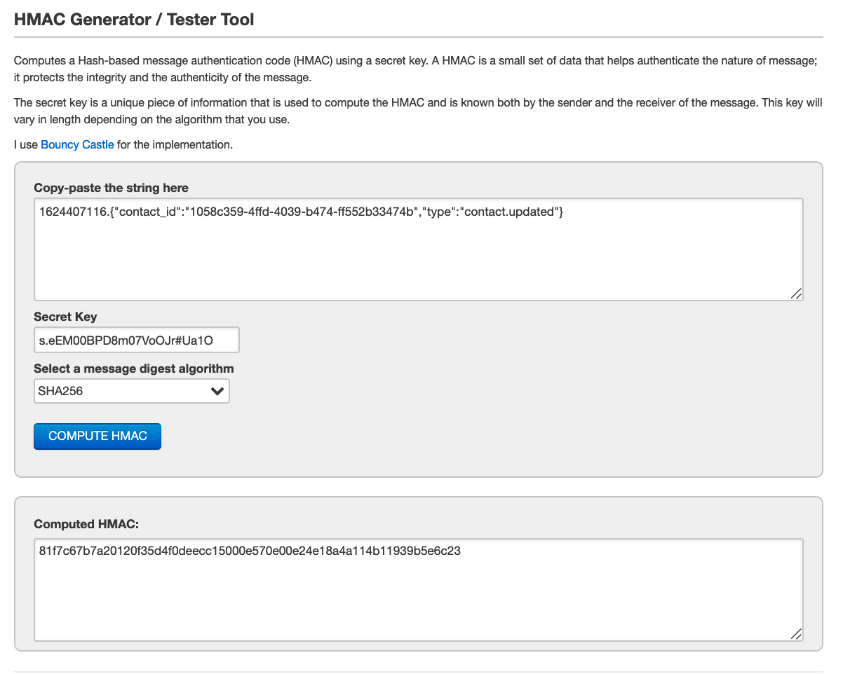Screen dimensions: 843x674
Task: Click empty space inside the Computed HMAC box
Action: point(418,603)
